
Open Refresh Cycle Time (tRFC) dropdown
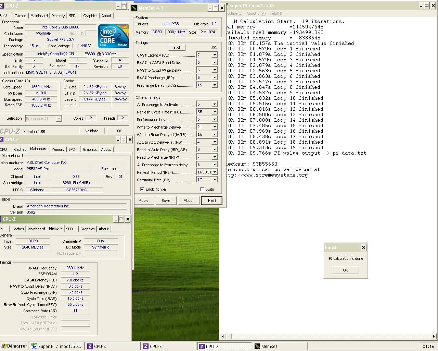[215, 112]
